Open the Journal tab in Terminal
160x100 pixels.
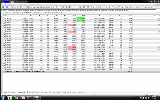click(80, 92)
